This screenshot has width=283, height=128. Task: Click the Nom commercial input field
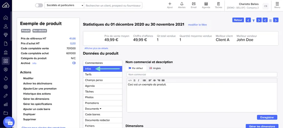tap(202, 75)
